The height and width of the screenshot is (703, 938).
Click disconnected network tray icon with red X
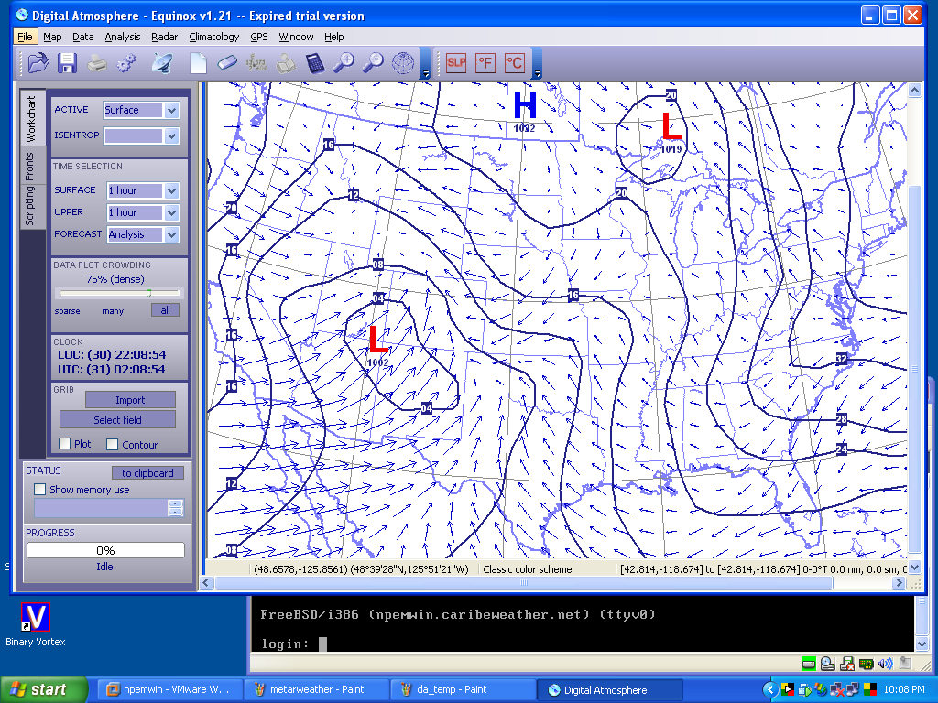coord(837,690)
